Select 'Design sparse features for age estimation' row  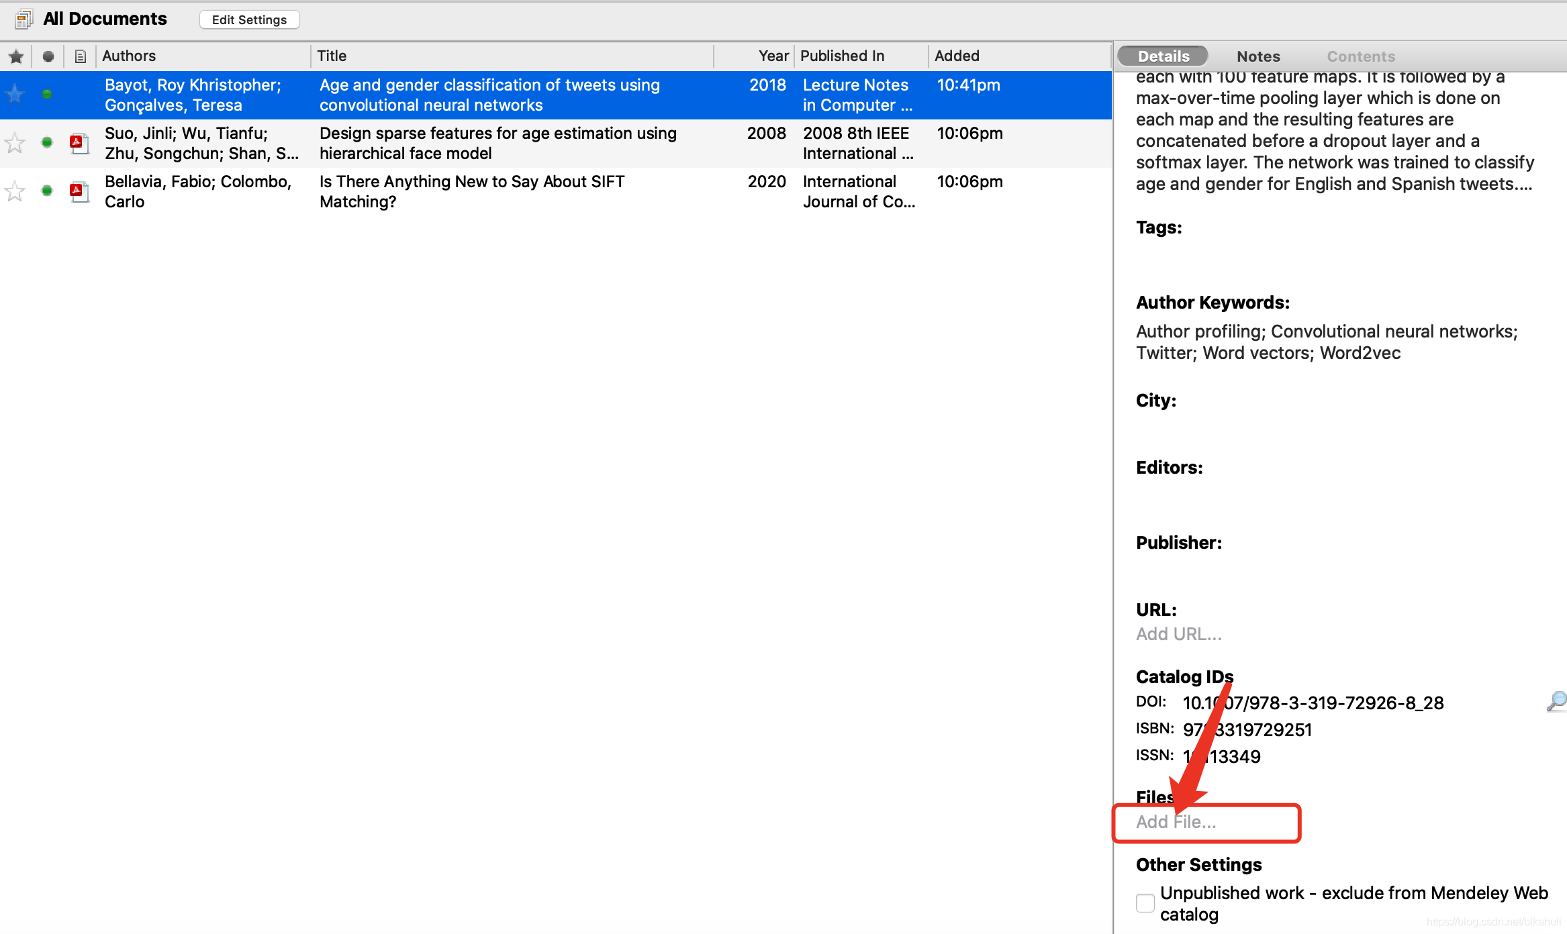pos(556,143)
